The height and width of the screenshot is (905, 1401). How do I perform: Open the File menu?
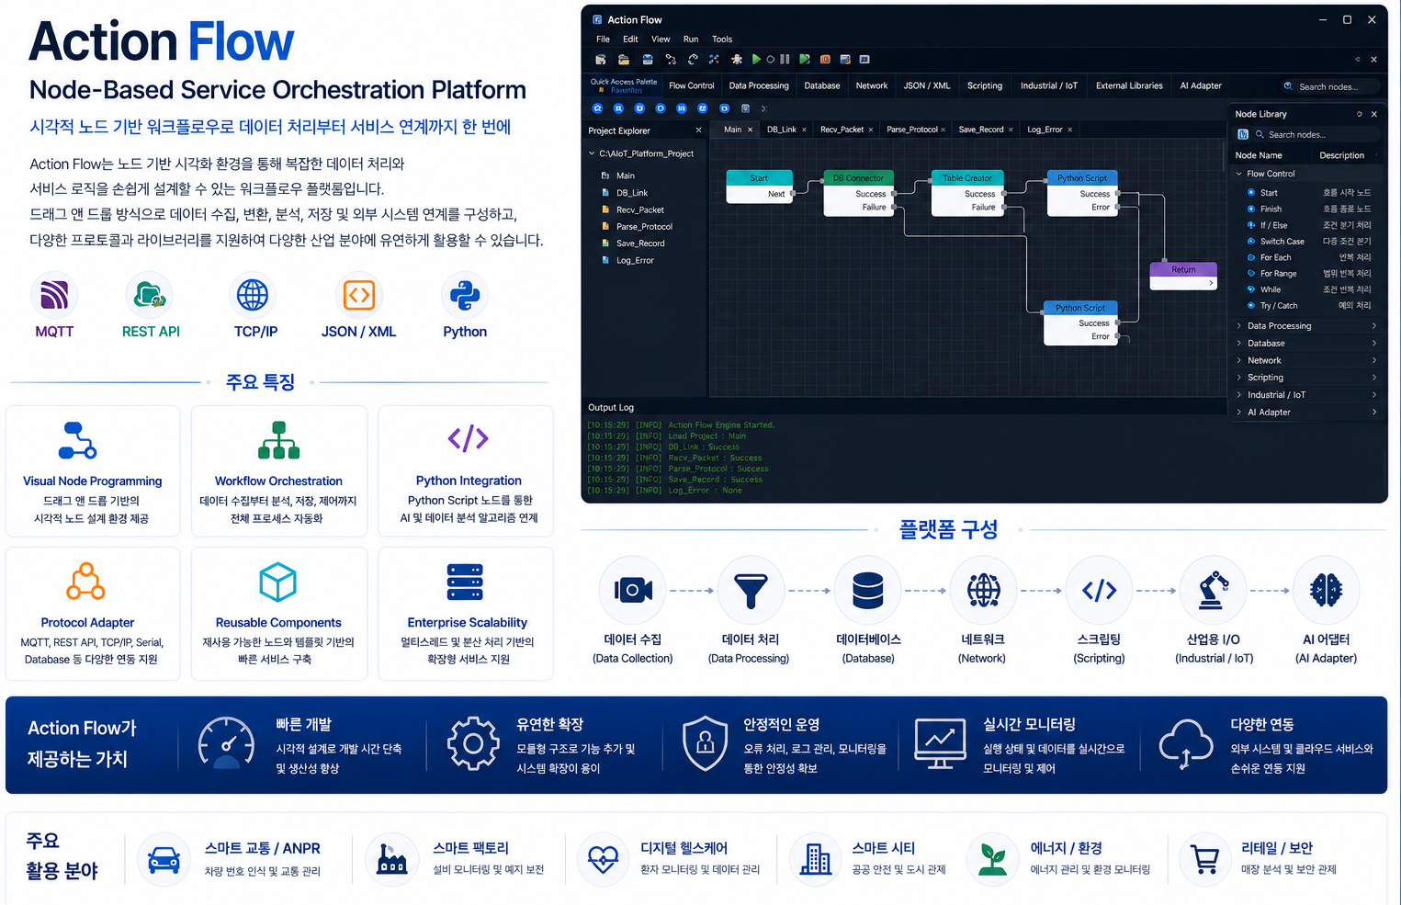pos(603,40)
